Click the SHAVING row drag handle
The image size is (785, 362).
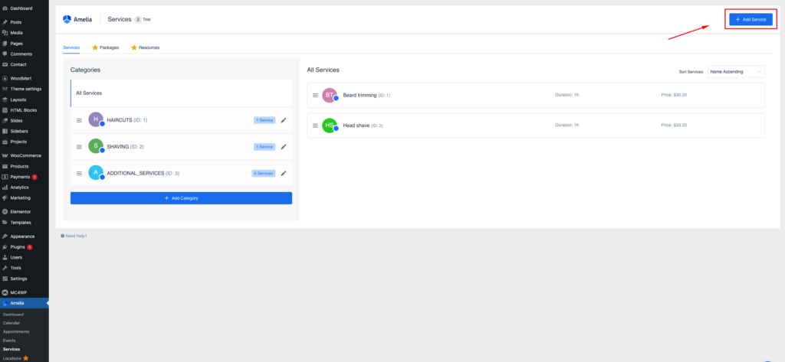[79, 146]
